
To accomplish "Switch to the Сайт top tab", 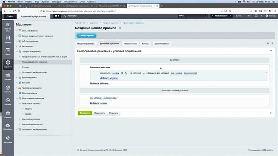I will [10, 16].
